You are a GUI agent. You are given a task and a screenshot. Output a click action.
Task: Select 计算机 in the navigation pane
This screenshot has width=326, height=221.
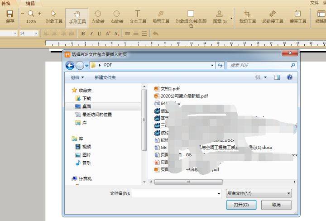pos(81,178)
